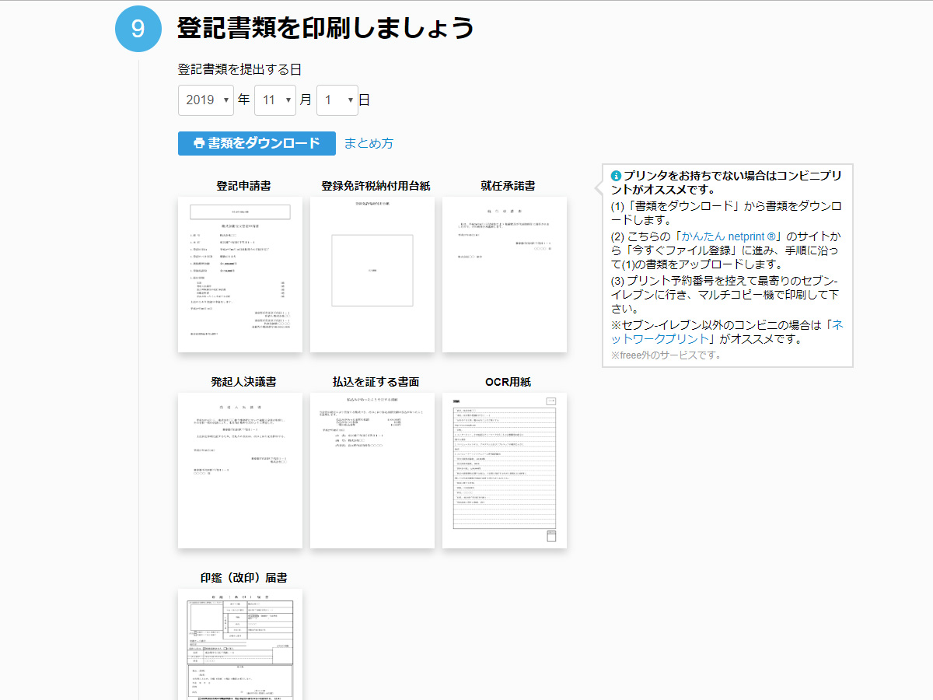This screenshot has height=700, width=933.
Task: Open the 印鑑（改印）届書 document preview
Action: click(x=240, y=646)
